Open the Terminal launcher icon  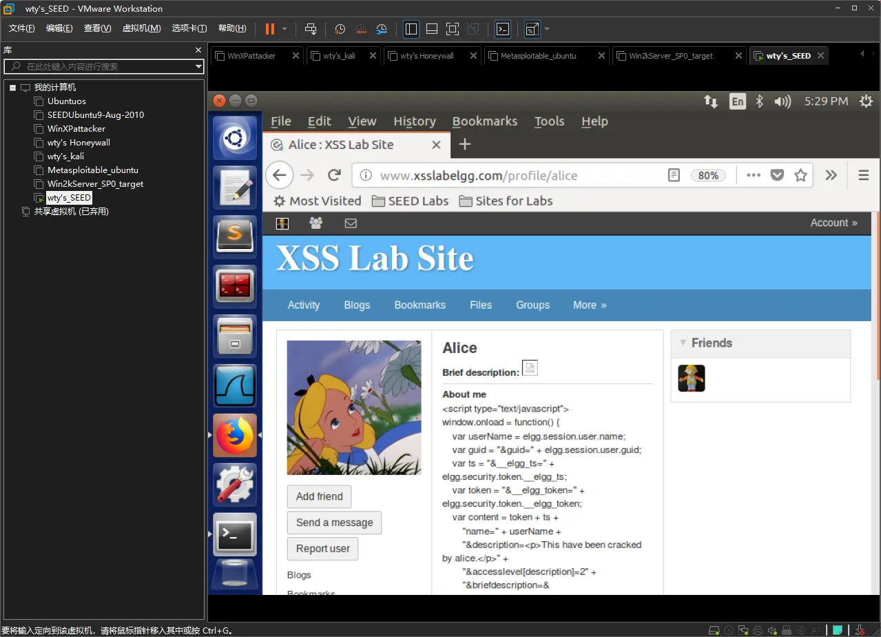coord(235,534)
